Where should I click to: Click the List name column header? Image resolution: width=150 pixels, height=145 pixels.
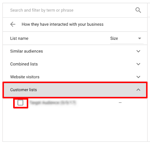[19, 38]
